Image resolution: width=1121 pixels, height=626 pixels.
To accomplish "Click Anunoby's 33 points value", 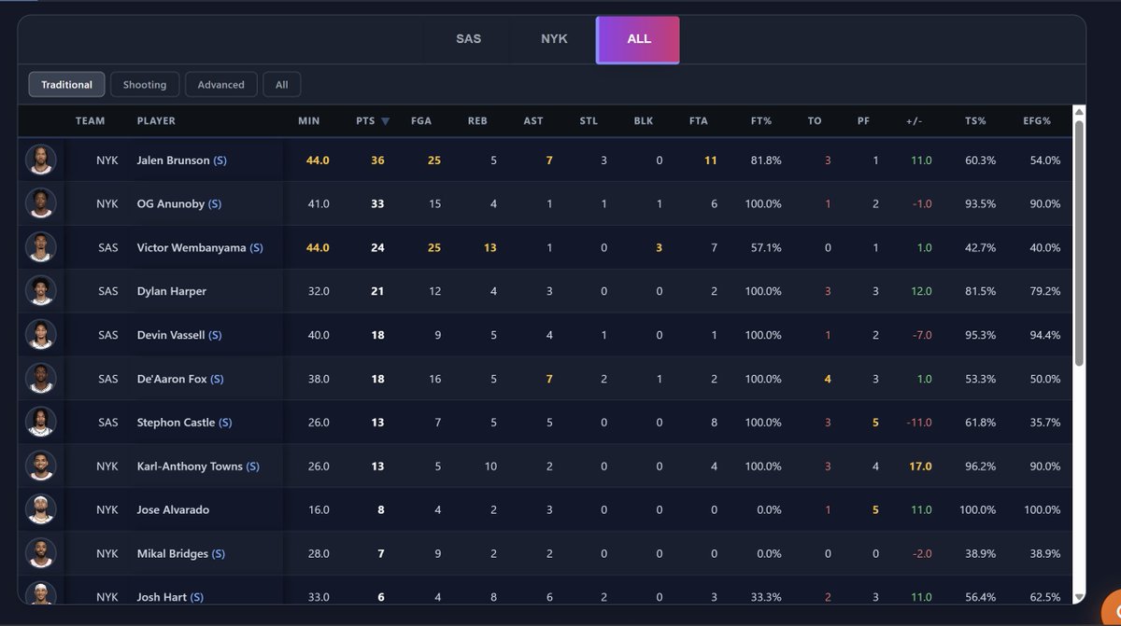I will [x=377, y=204].
